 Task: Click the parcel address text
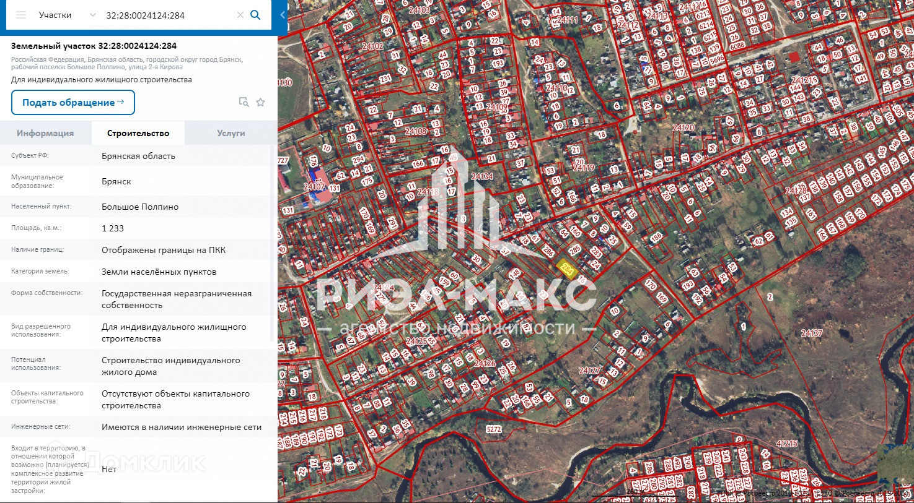(x=127, y=64)
